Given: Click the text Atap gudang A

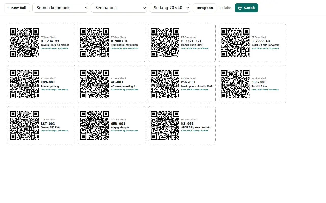Looking at the screenshot, I should (x=120, y=128).
